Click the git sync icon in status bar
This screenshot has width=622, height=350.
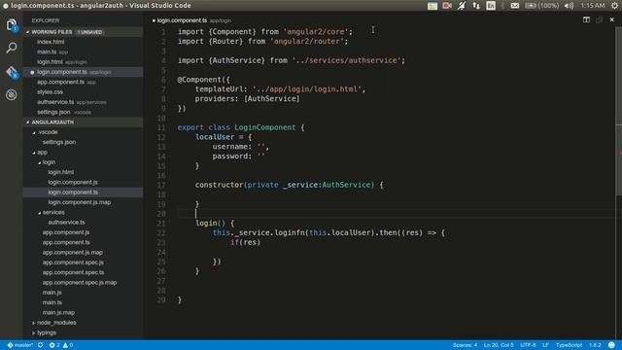pyautogui.click(x=40, y=345)
